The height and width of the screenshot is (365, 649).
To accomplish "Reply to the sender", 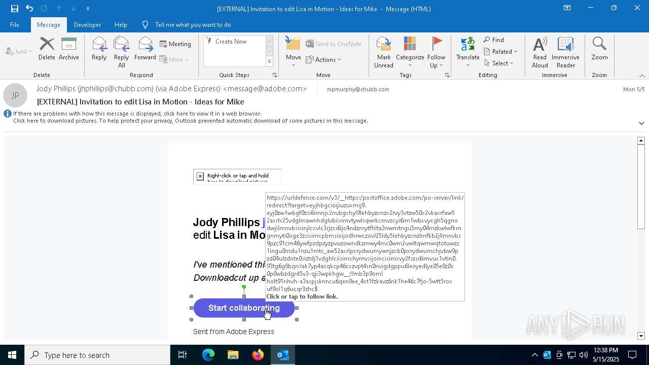I will (99, 50).
